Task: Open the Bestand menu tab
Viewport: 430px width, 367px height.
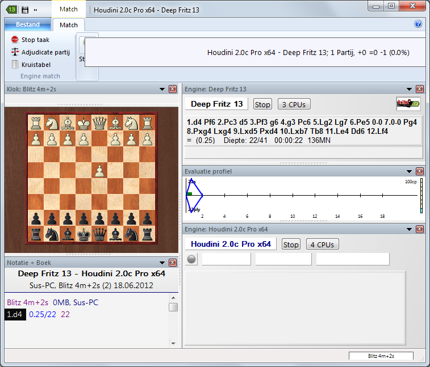Action: (28, 24)
